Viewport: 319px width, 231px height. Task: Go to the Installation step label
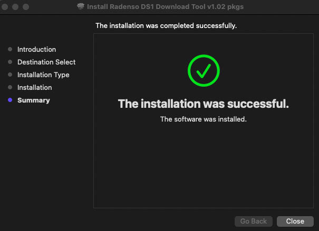pyautogui.click(x=35, y=87)
